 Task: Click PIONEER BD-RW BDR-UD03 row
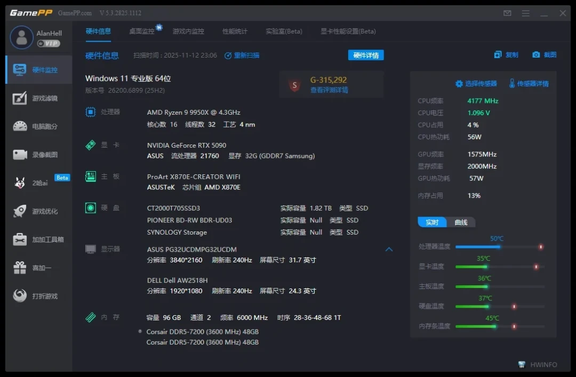253,220
